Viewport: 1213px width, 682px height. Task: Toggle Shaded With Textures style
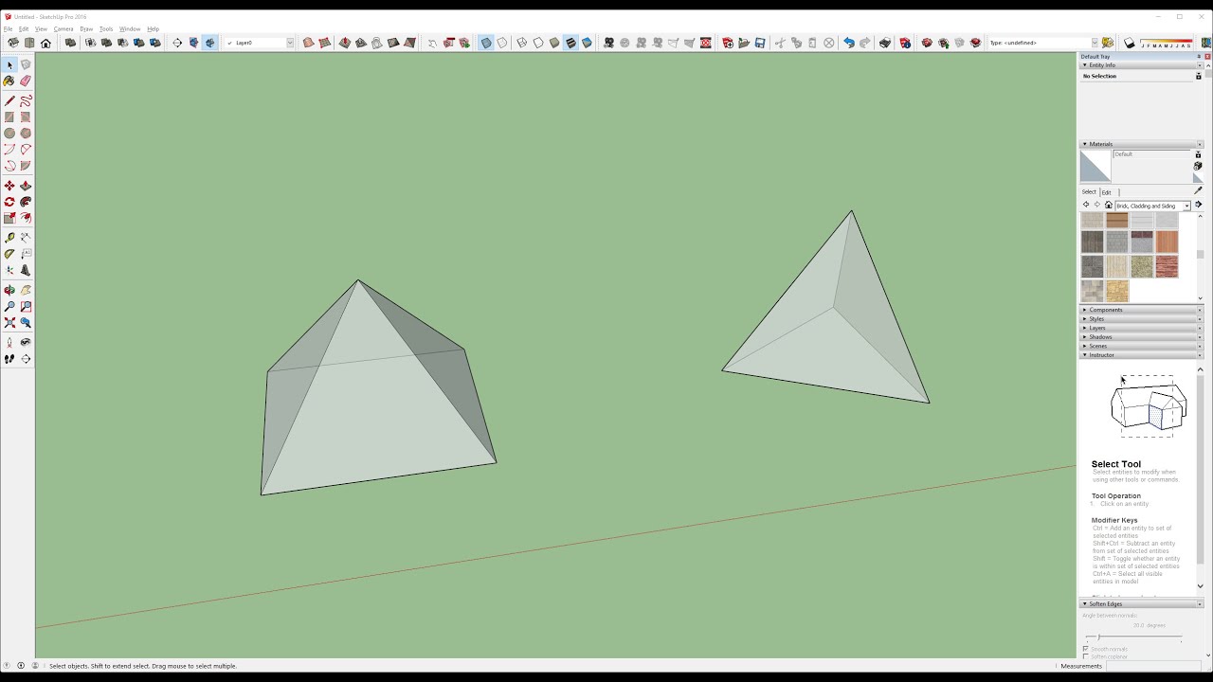pyautogui.click(x=570, y=43)
